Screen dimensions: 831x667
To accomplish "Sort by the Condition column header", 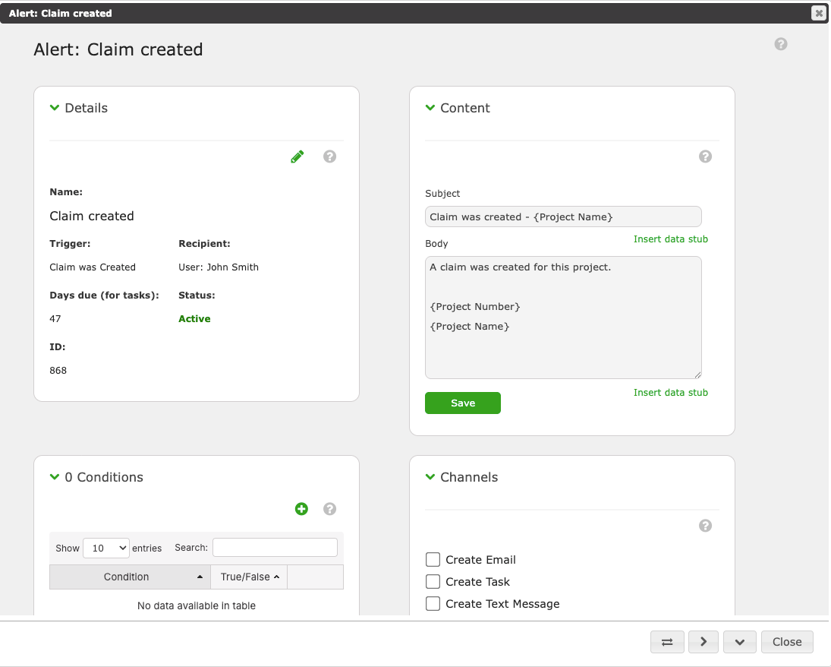I will point(130,577).
